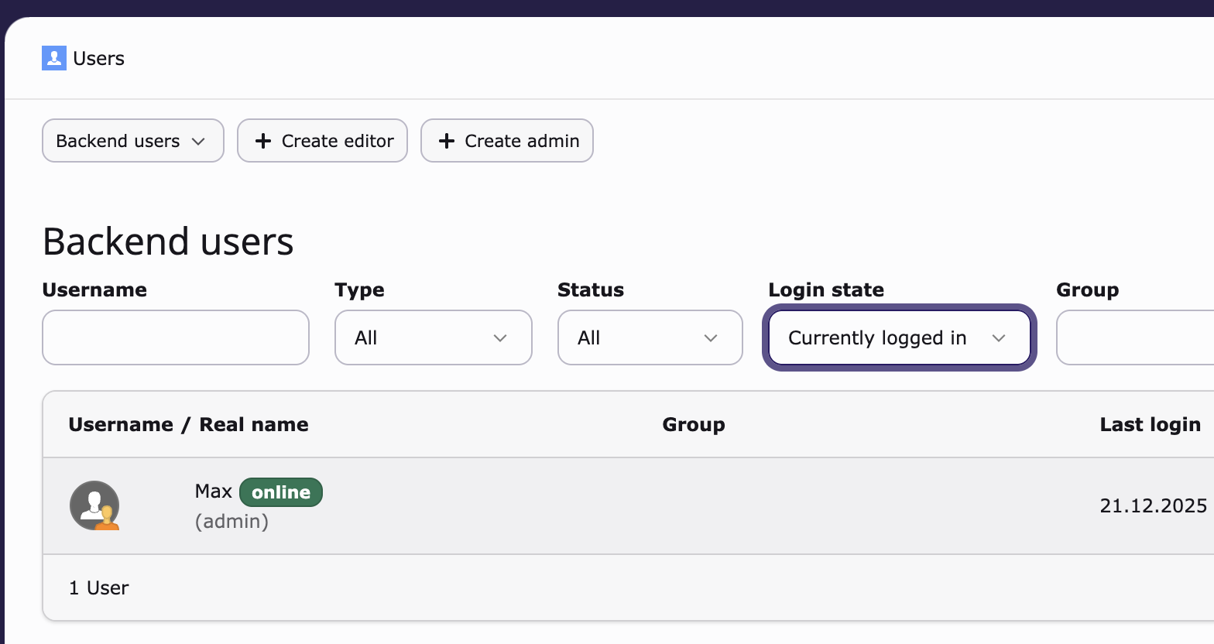Image resolution: width=1214 pixels, height=644 pixels.
Task: Open the Backend users module dropdown
Action: 132,141
